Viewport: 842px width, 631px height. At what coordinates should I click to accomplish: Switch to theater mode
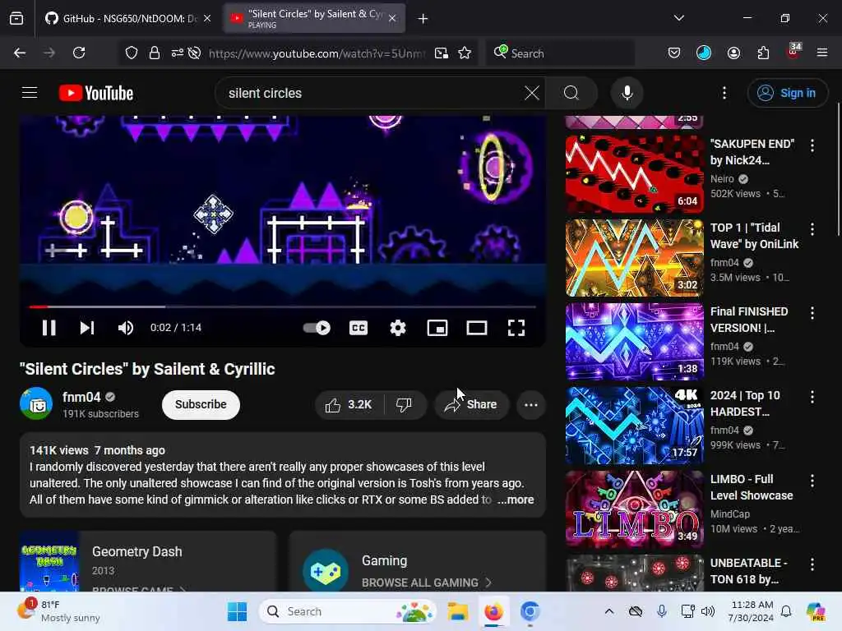pyautogui.click(x=477, y=327)
